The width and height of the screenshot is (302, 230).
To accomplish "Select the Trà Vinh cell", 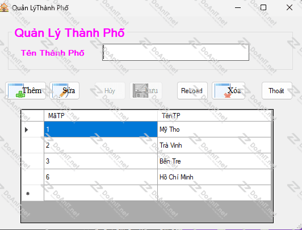I will click(214, 145).
